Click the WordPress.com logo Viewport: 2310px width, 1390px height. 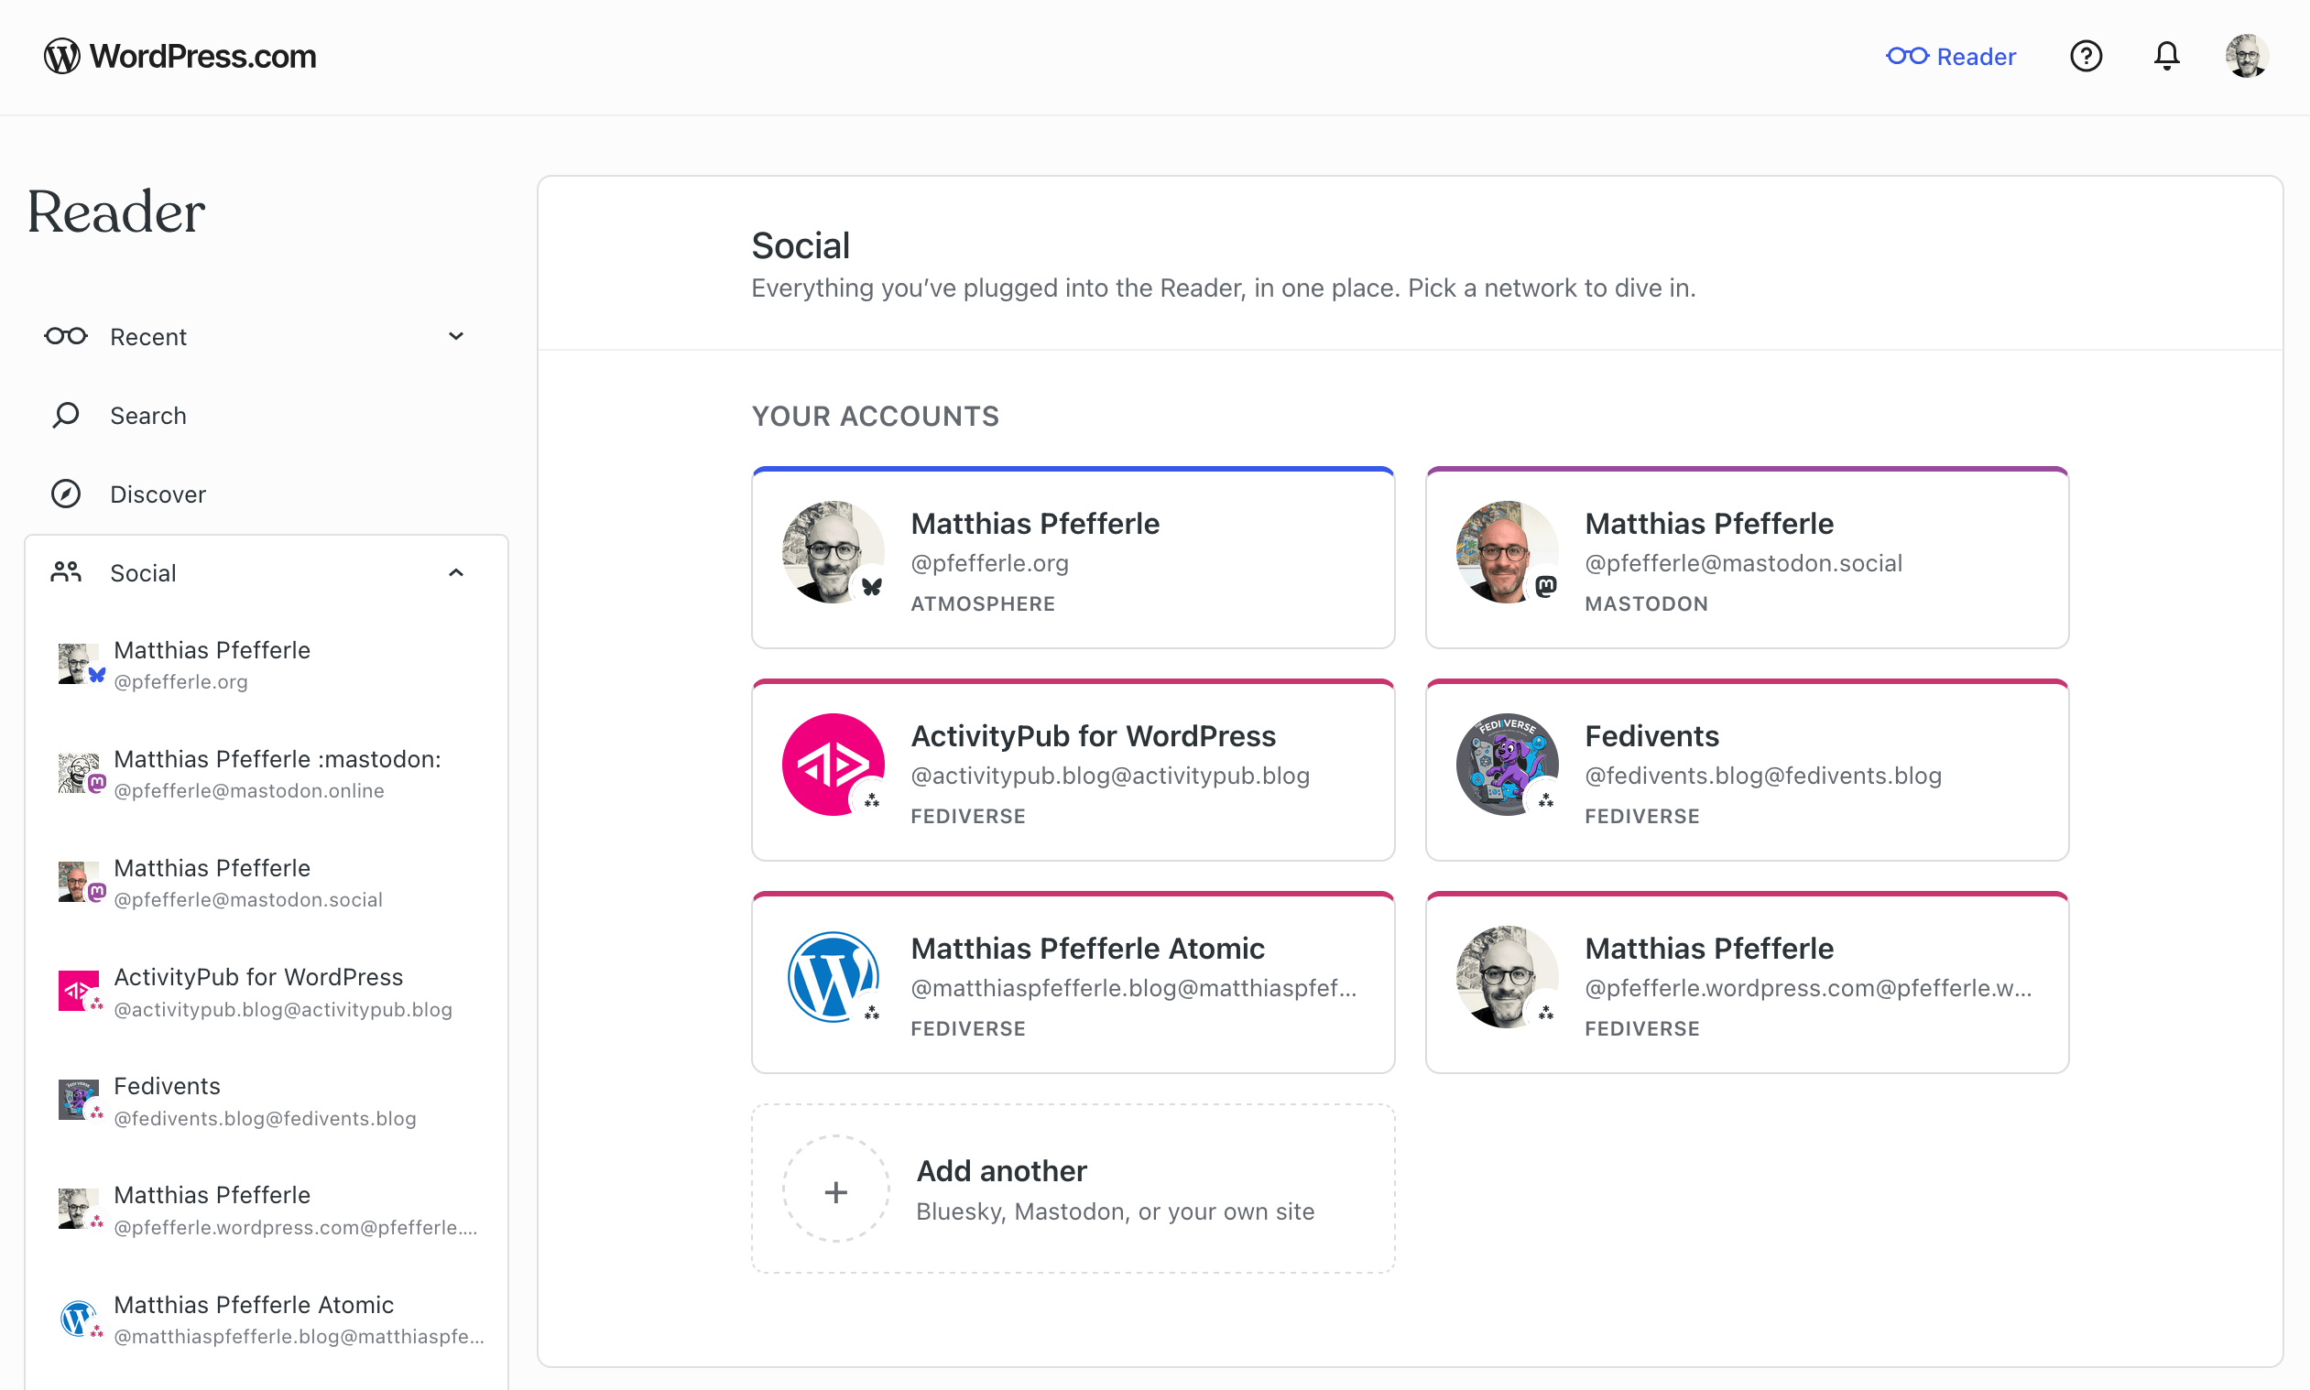point(180,56)
